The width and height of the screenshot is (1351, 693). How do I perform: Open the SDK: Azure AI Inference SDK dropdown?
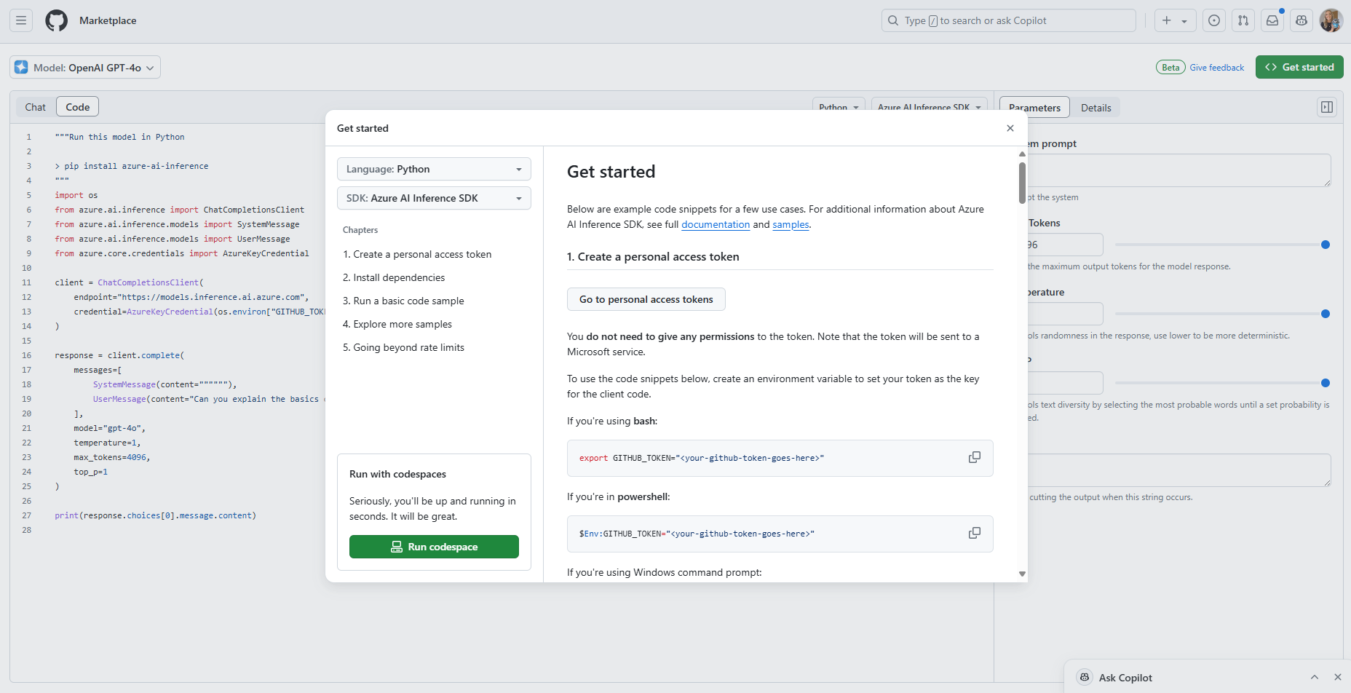434,198
